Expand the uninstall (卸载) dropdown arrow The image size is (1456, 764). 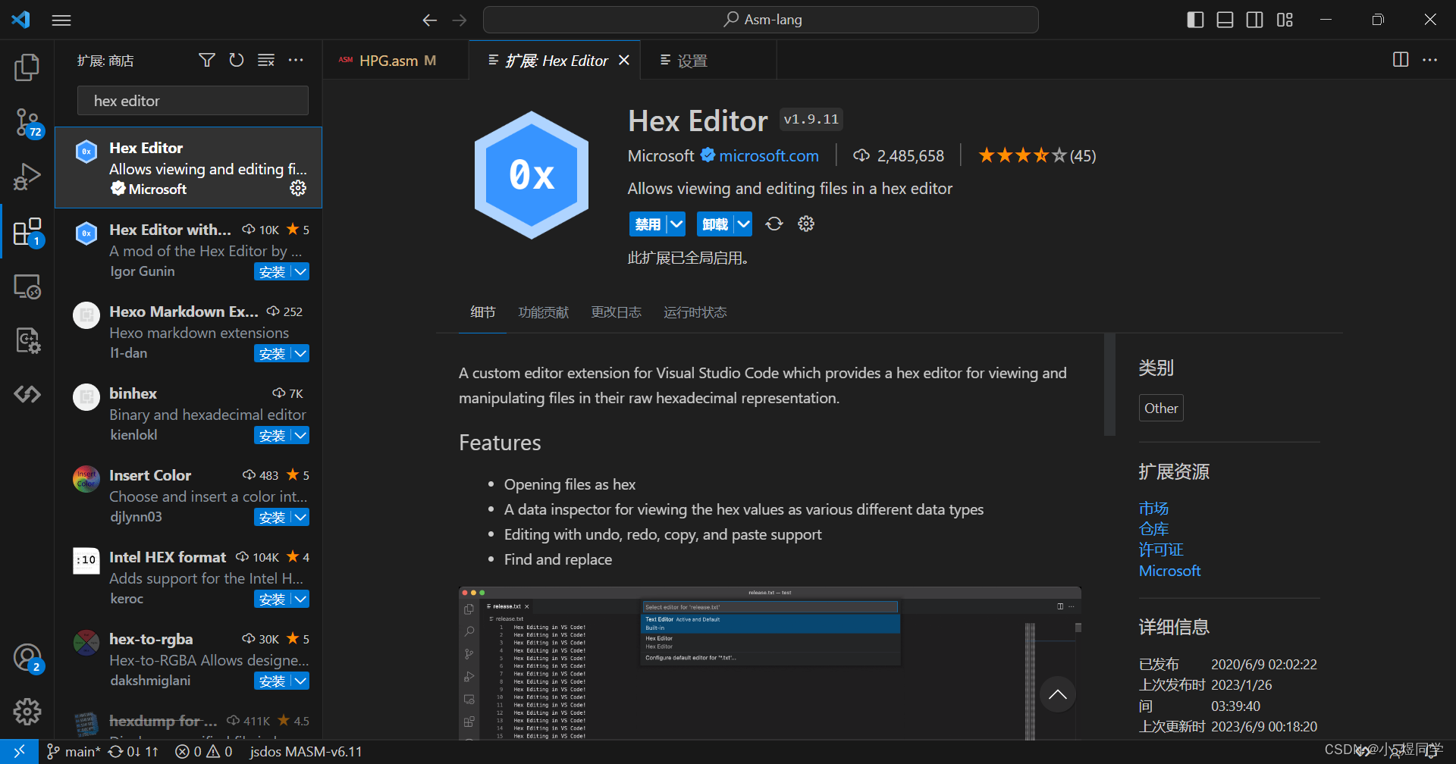744,224
